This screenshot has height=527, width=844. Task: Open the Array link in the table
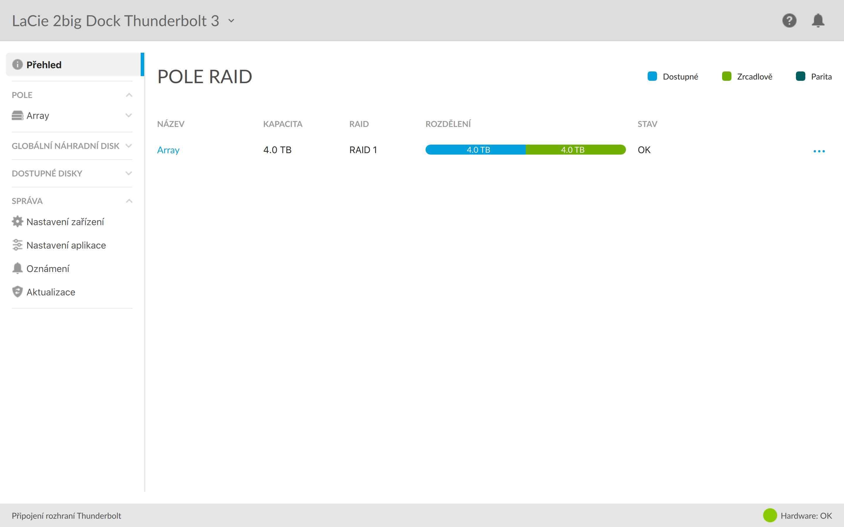point(168,150)
